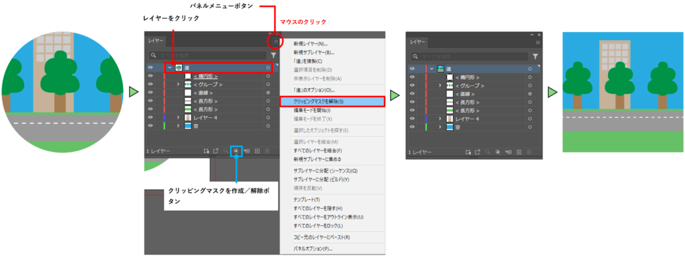Click the filter funnel icon in the Layers panel with the close X
Screen dimensions: 685x256
535,57
